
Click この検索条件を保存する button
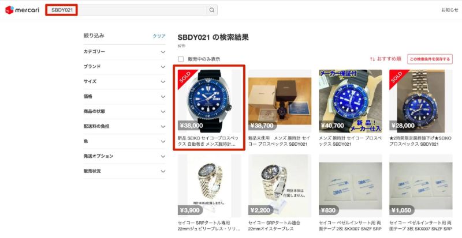pos(430,59)
